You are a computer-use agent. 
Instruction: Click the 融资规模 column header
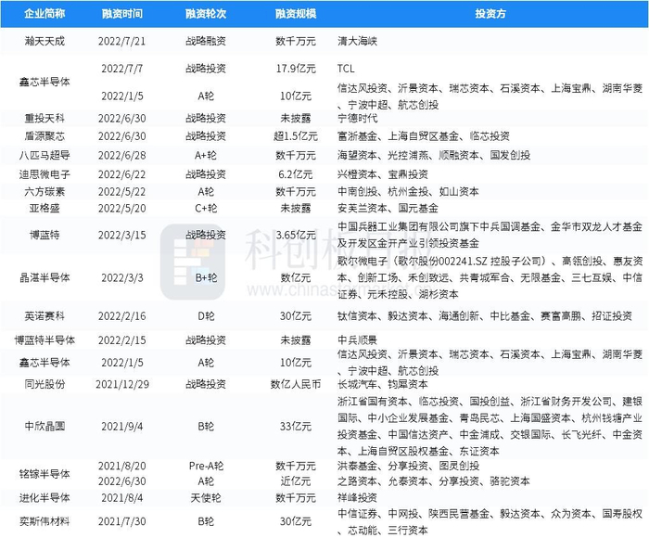tap(296, 14)
